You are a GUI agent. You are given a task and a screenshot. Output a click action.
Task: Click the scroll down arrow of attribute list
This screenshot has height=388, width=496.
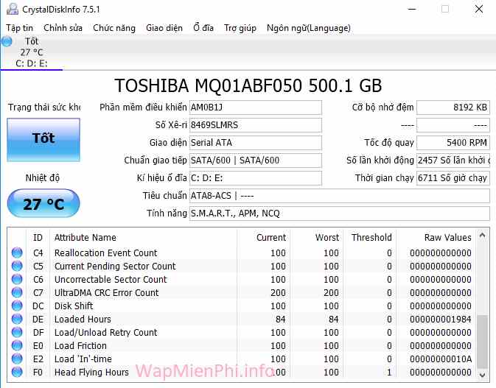483,375
